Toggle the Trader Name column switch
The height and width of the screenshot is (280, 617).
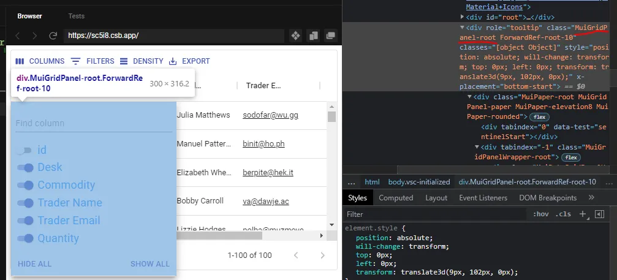(x=25, y=203)
